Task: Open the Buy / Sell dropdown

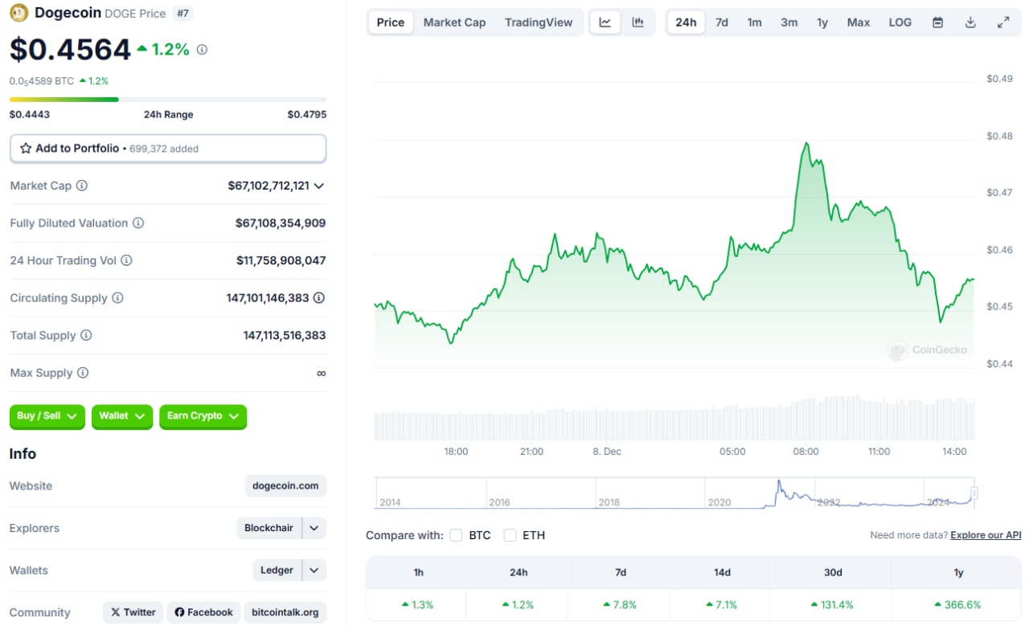Action: tap(47, 416)
